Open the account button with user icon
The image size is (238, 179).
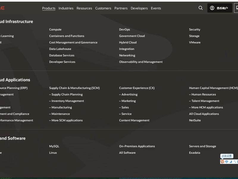(x=220, y=8)
